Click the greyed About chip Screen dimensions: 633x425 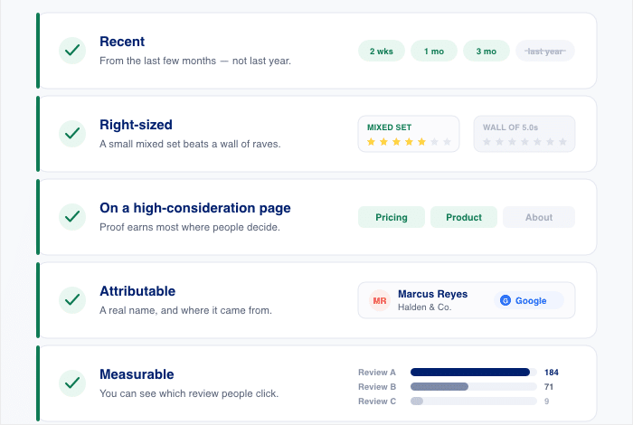coord(539,217)
